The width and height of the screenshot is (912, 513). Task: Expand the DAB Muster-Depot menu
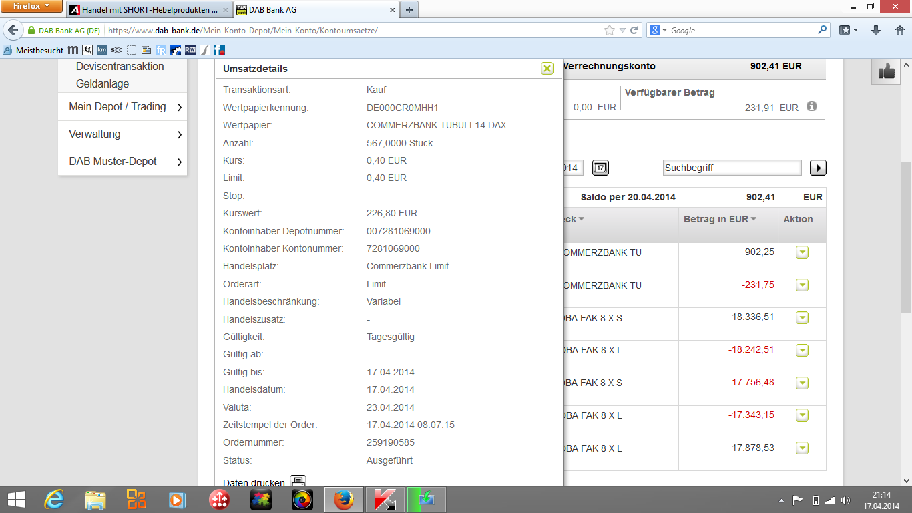pos(123,162)
